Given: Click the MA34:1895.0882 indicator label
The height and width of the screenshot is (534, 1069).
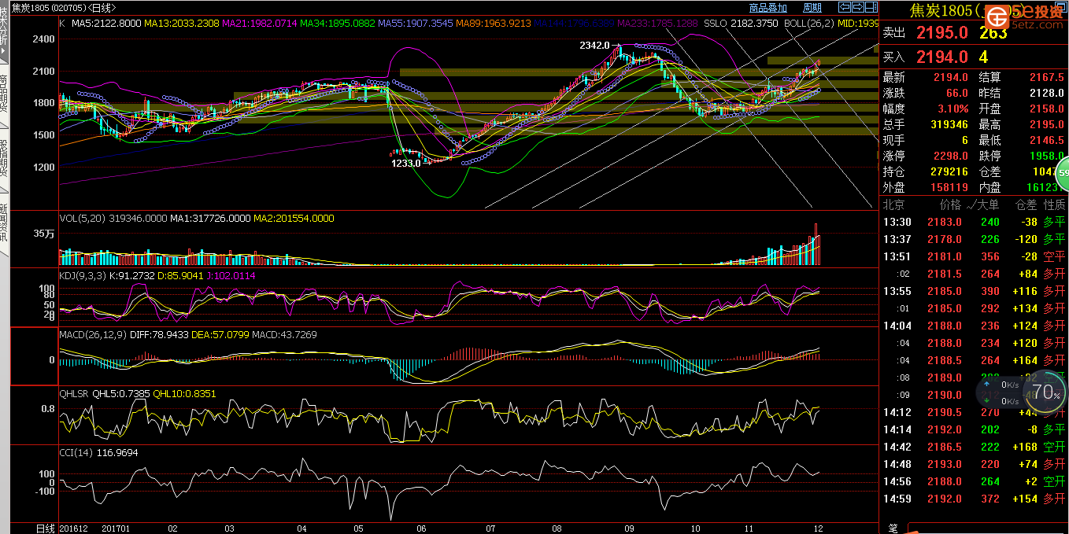Looking at the screenshot, I should pyautogui.click(x=337, y=24).
